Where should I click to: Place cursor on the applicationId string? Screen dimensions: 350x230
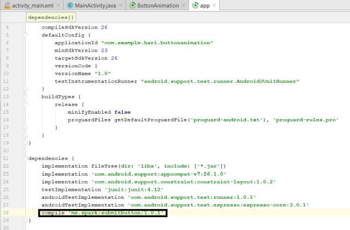tap(157, 43)
